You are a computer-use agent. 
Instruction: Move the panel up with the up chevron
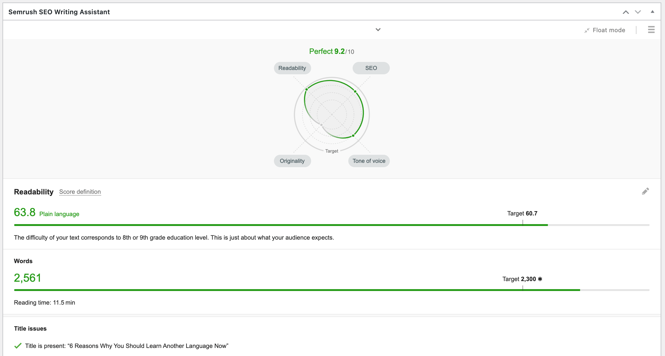(x=626, y=12)
